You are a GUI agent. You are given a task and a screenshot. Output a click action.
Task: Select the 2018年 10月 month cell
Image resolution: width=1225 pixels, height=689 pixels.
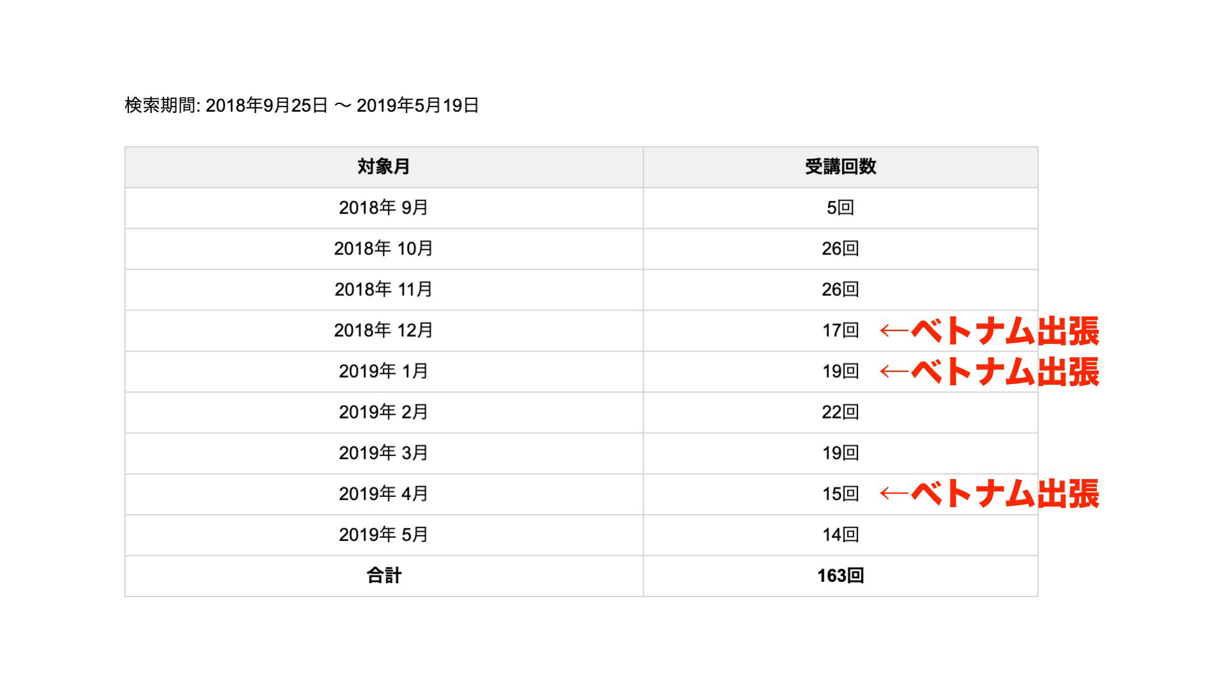coord(384,249)
